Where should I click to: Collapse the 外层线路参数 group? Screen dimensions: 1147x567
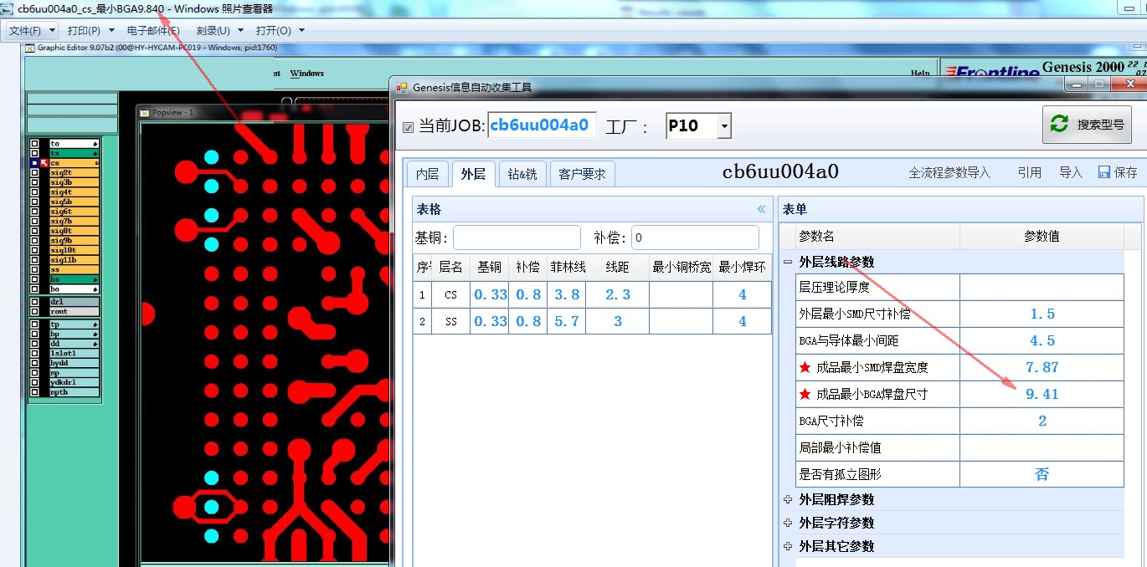pyautogui.click(x=788, y=262)
